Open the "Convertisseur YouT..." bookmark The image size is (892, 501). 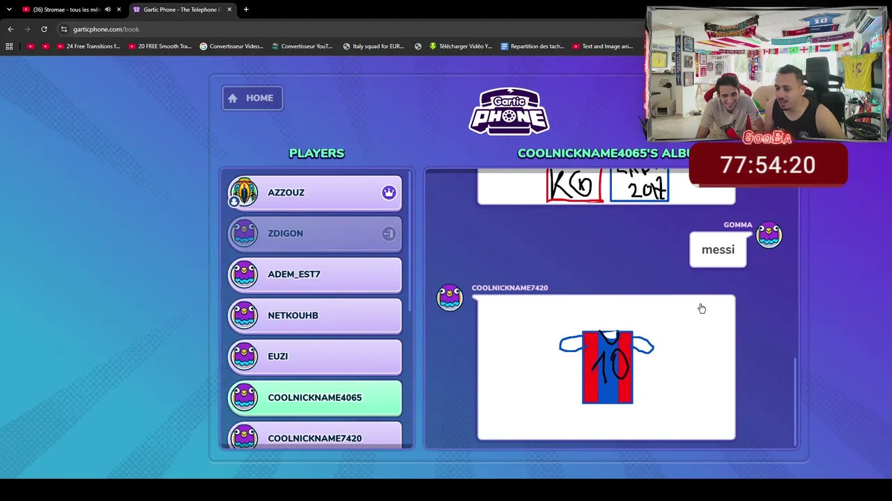pos(302,47)
